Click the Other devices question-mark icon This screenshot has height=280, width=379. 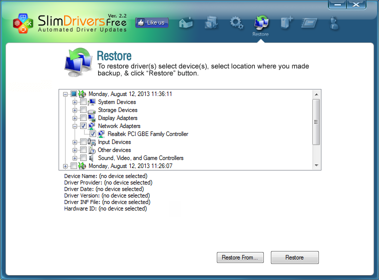[92, 150]
